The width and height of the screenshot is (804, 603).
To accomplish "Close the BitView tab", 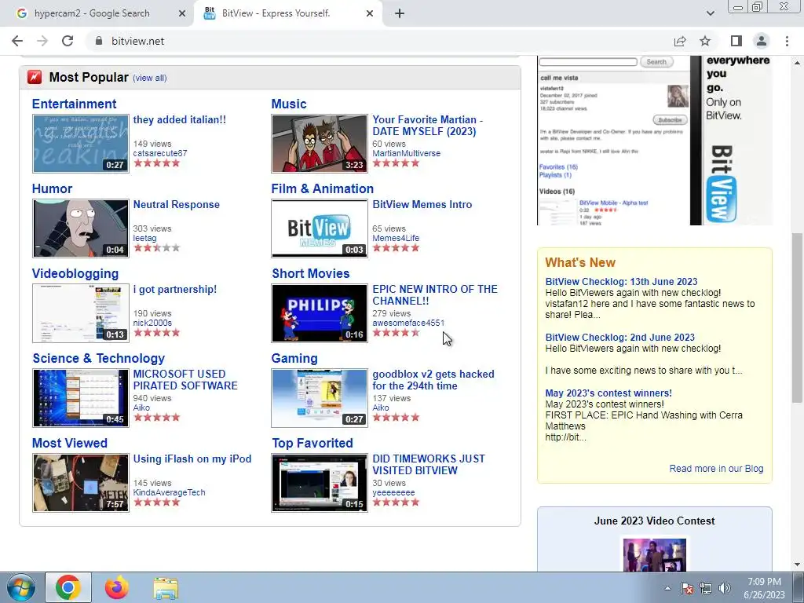I will click(x=370, y=13).
